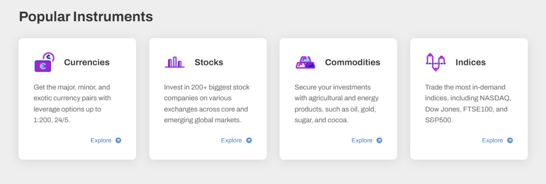Click the Indices wave chart icon
The height and width of the screenshot is (184, 546).
[436, 62]
